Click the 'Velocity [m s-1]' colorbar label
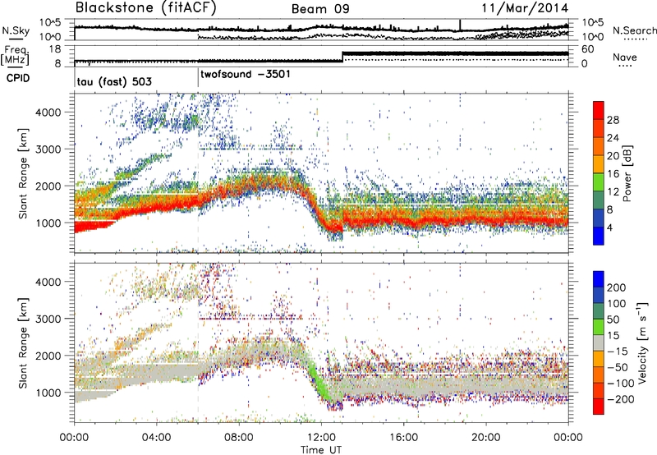 click(642, 342)
